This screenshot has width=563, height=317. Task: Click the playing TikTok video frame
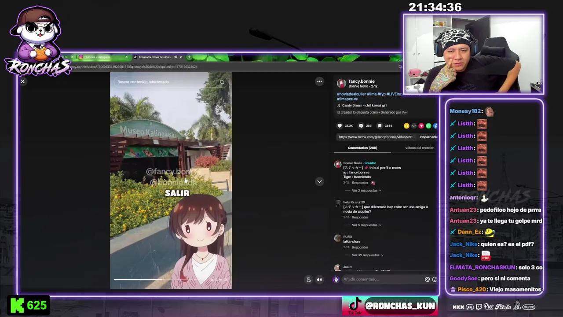(x=171, y=181)
